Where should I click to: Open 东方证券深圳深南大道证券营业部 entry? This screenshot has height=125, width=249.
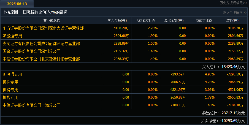pyautogui.click(x=43, y=28)
